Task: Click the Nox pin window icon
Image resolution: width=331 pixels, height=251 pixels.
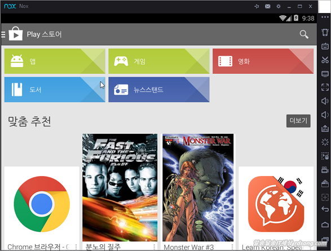Action: pyautogui.click(x=257, y=6)
